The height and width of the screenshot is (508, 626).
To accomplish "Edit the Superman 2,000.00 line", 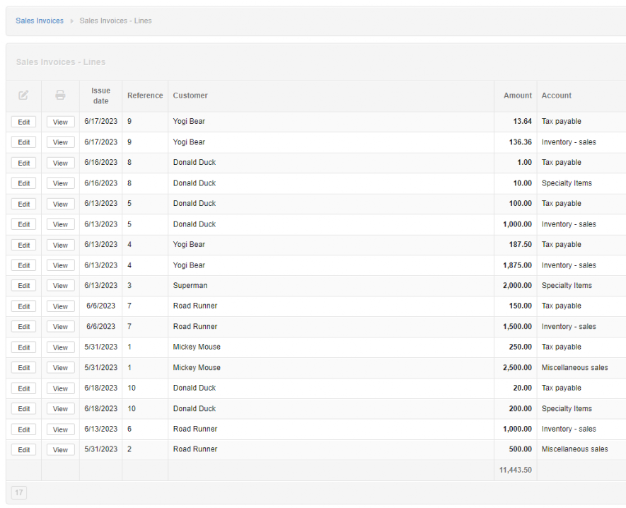I will pos(23,286).
